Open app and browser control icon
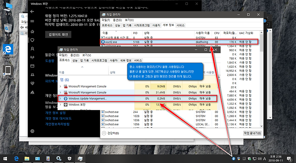The width and height of the screenshot is (296, 163). pos(32,66)
